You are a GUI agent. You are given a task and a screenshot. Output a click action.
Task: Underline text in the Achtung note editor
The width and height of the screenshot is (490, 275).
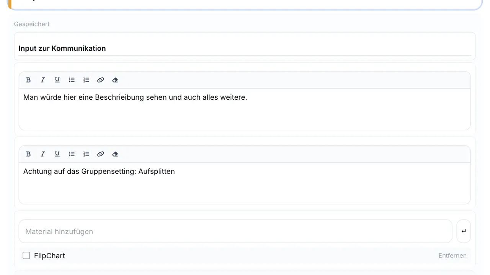[x=57, y=154]
